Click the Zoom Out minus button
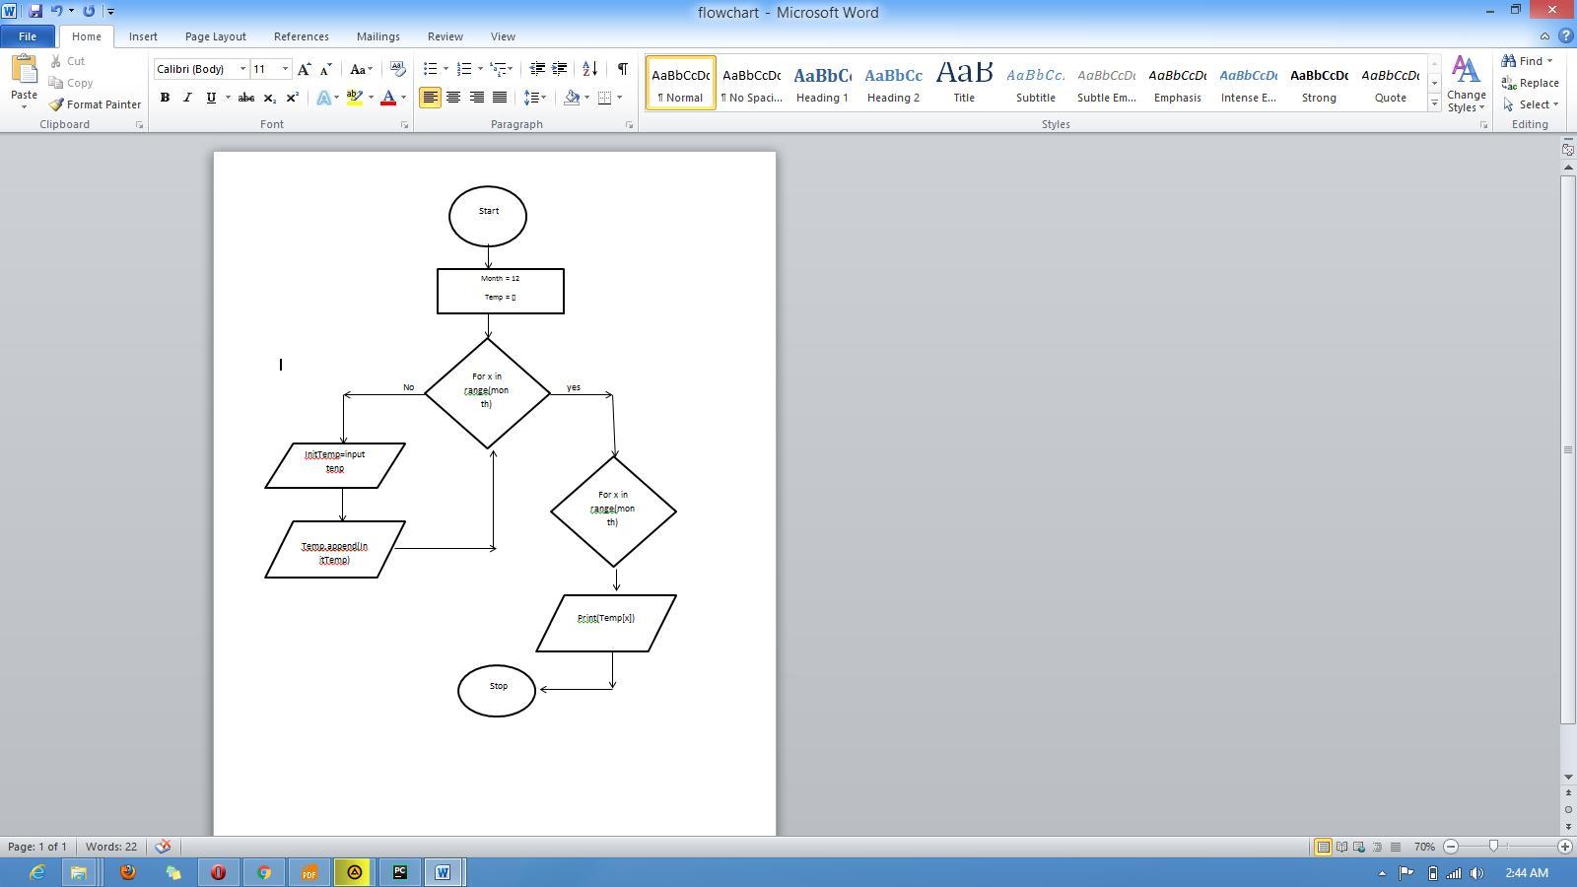Image resolution: width=1577 pixels, height=887 pixels. 1451,847
